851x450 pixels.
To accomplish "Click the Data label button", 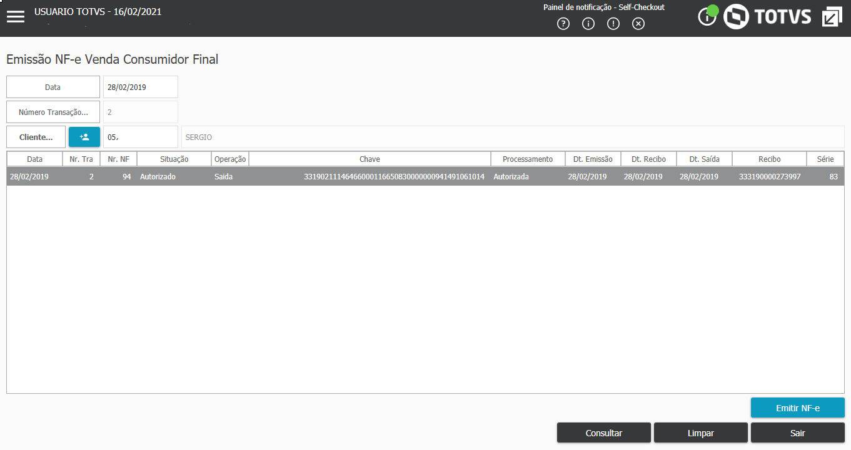I will pyautogui.click(x=53, y=87).
